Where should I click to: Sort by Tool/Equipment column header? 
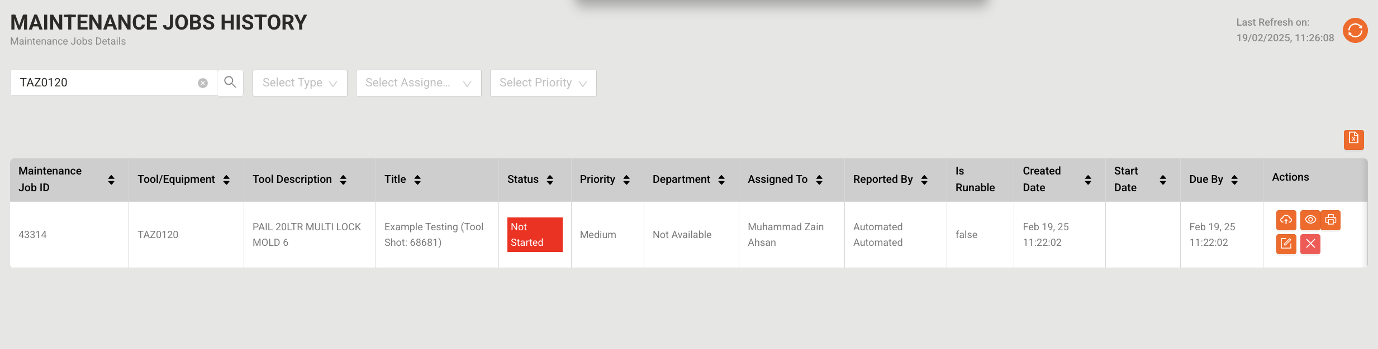click(226, 180)
